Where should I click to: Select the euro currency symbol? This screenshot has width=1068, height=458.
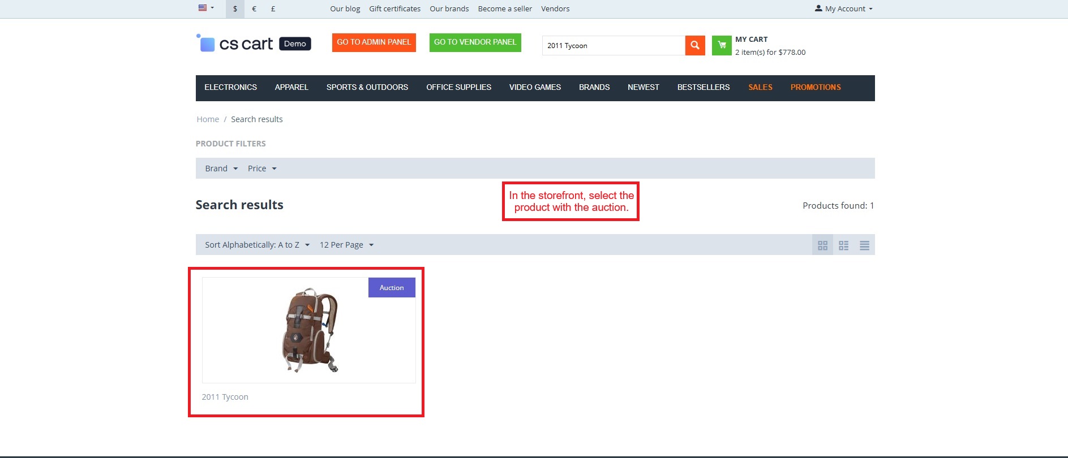[254, 9]
